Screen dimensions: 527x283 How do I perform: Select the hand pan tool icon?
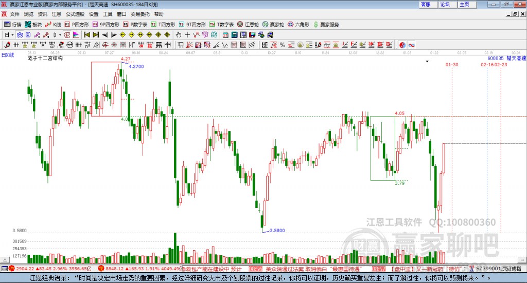coord(179,35)
